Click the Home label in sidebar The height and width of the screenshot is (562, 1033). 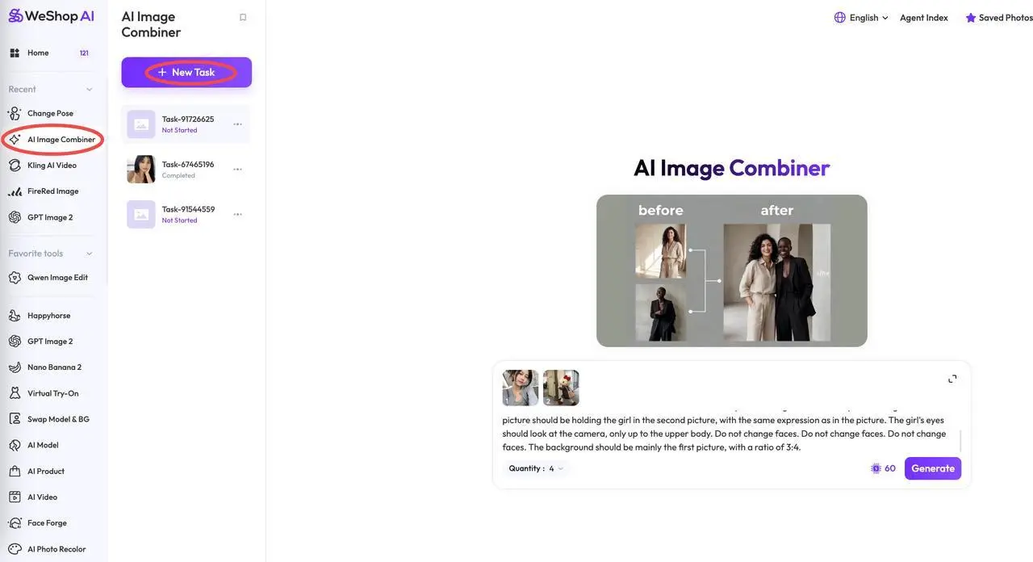coord(38,52)
